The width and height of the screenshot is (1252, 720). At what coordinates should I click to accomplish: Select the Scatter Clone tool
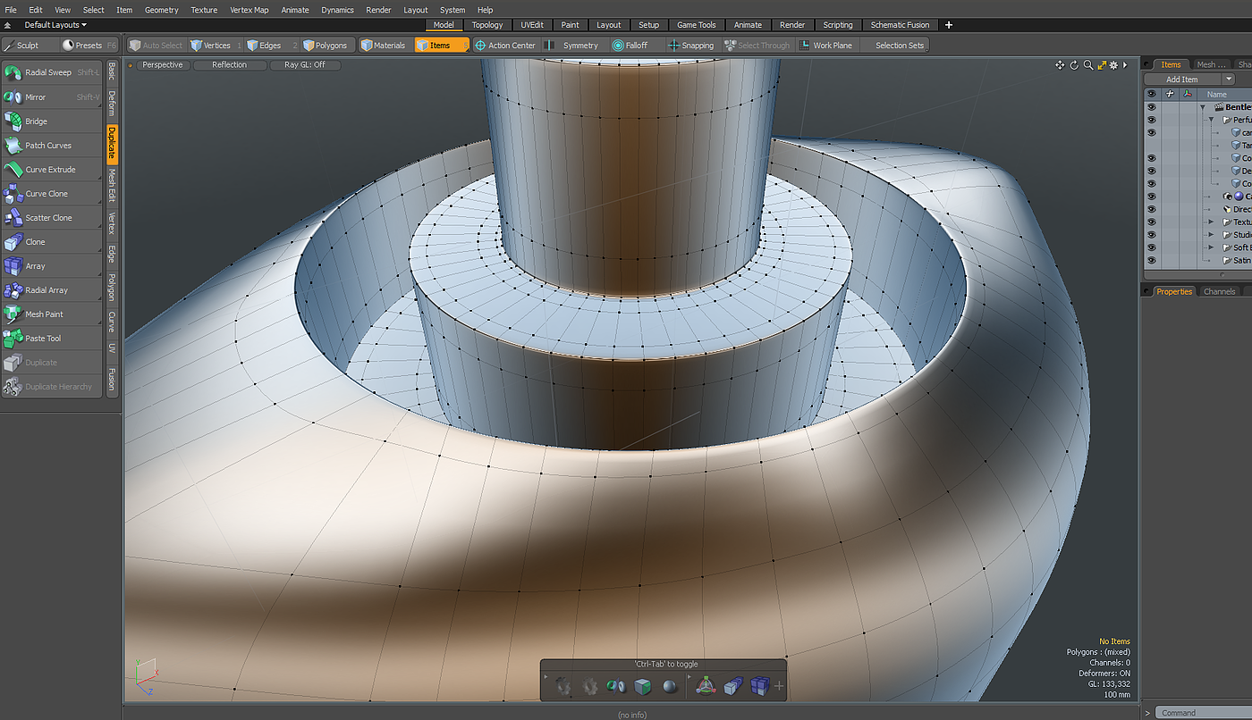tap(48, 218)
